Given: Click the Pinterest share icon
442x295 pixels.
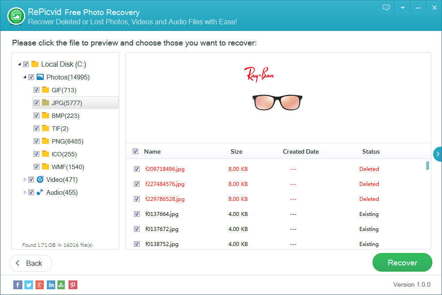Looking at the screenshot, I should coord(72,285).
